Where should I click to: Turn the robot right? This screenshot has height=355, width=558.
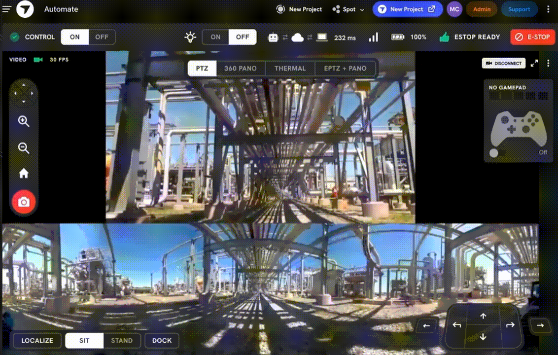point(510,325)
